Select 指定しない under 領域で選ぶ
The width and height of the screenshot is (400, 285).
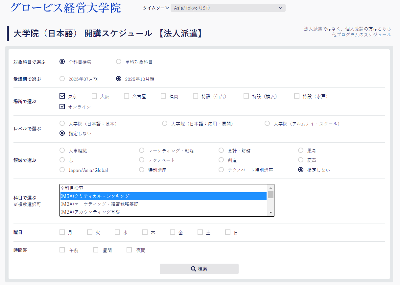pos(301,170)
